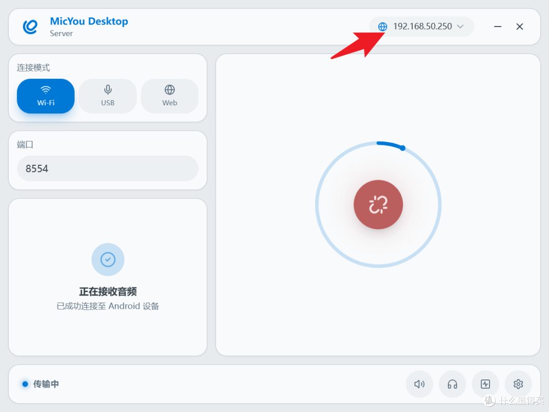Image resolution: width=549 pixels, height=412 pixels.
Task: Click the 正在接收音频 heading
Action: pos(108,291)
